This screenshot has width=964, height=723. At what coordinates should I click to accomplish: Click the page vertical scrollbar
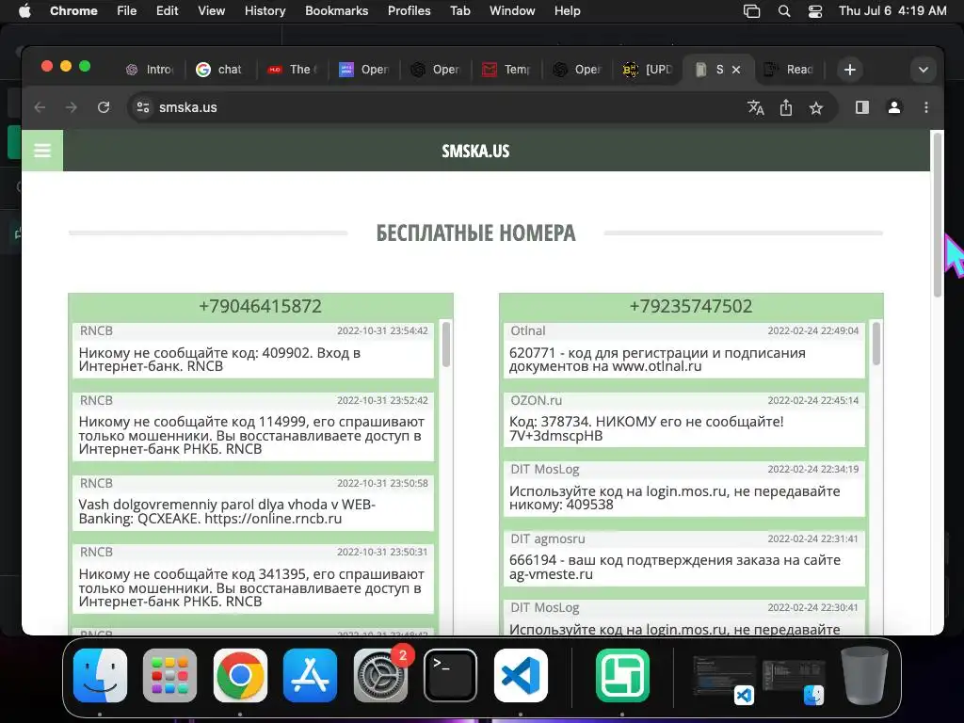click(x=938, y=216)
